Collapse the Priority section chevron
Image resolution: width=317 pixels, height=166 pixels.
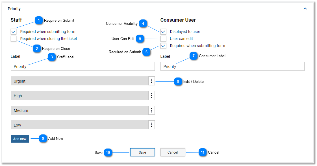[x=305, y=8]
